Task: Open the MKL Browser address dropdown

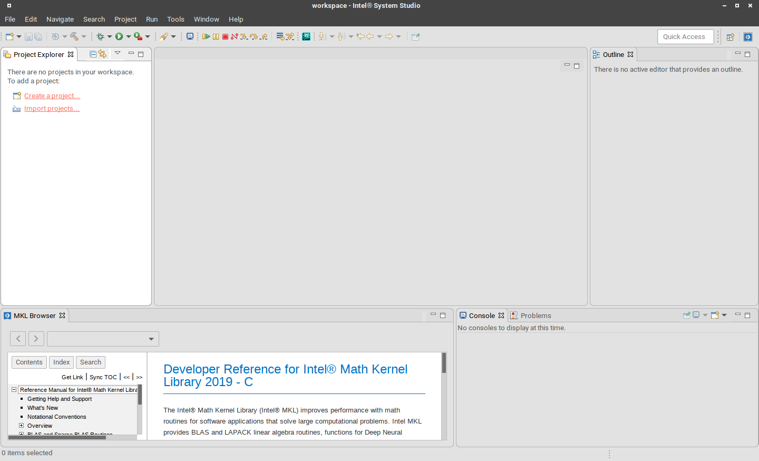Action: (x=151, y=339)
